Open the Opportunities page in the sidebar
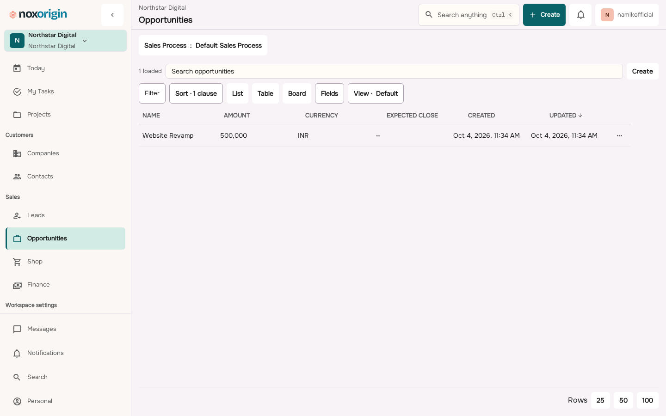666x416 pixels. (65, 239)
